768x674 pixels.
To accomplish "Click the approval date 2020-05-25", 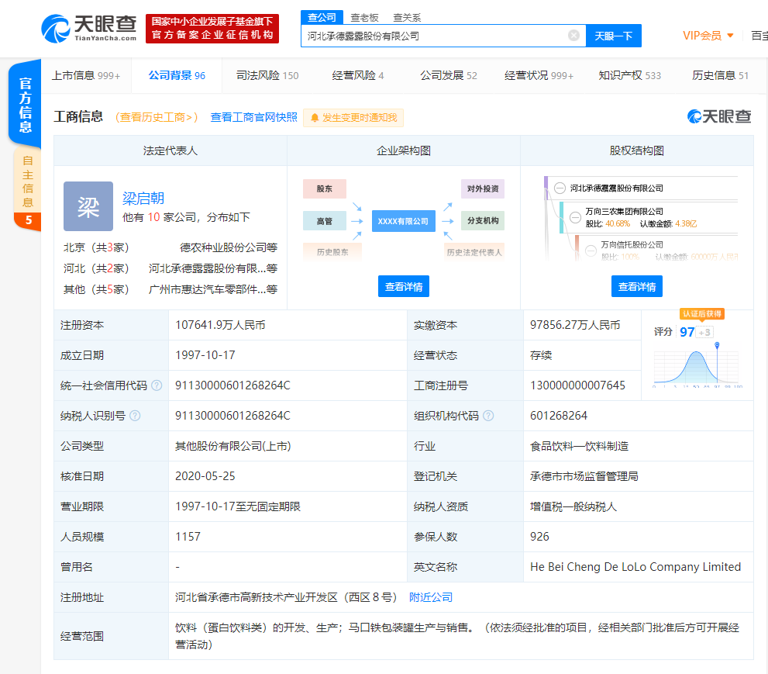I will point(205,476).
